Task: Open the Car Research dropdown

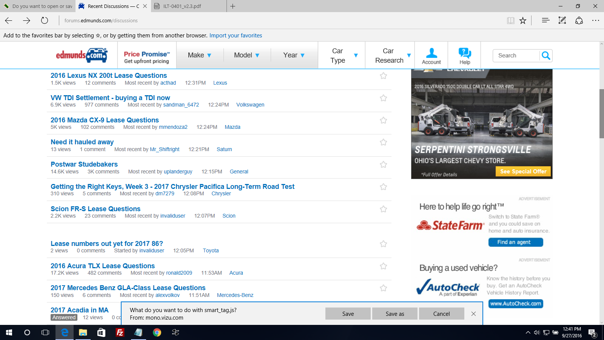Action: pyautogui.click(x=390, y=56)
